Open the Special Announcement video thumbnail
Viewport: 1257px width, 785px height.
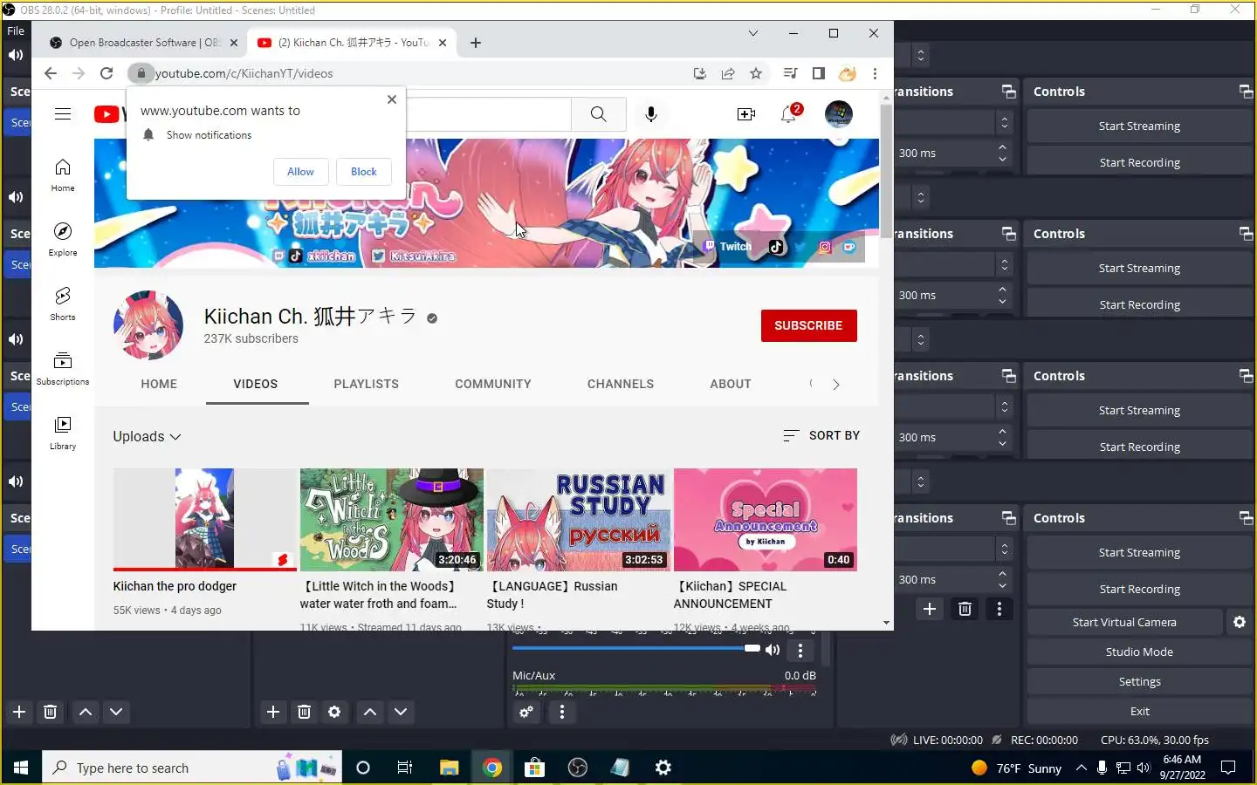[x=766, y=520]
